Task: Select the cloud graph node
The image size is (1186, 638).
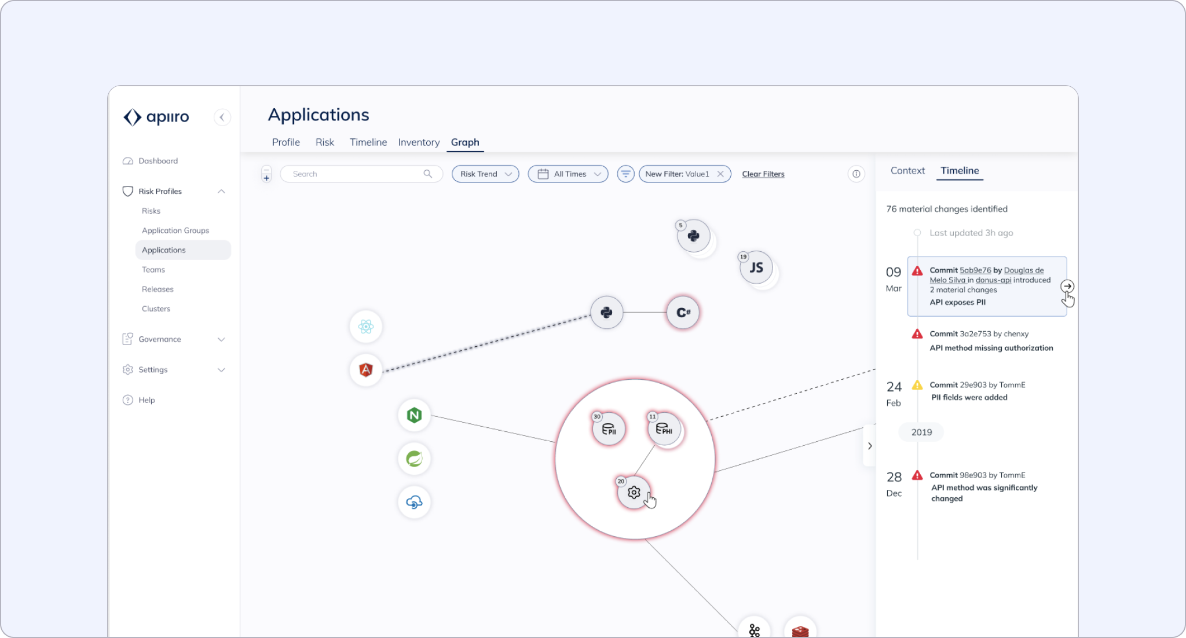Action: (414, 502)
